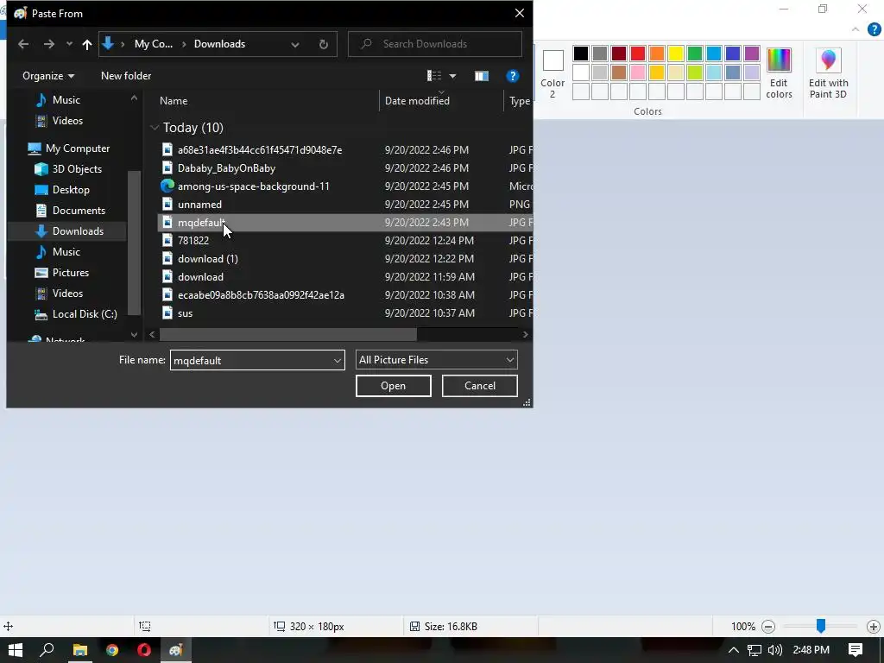Open Pictures in navigation pane
The width and height of the screenshot is (884, 663).
click(71, 272)
